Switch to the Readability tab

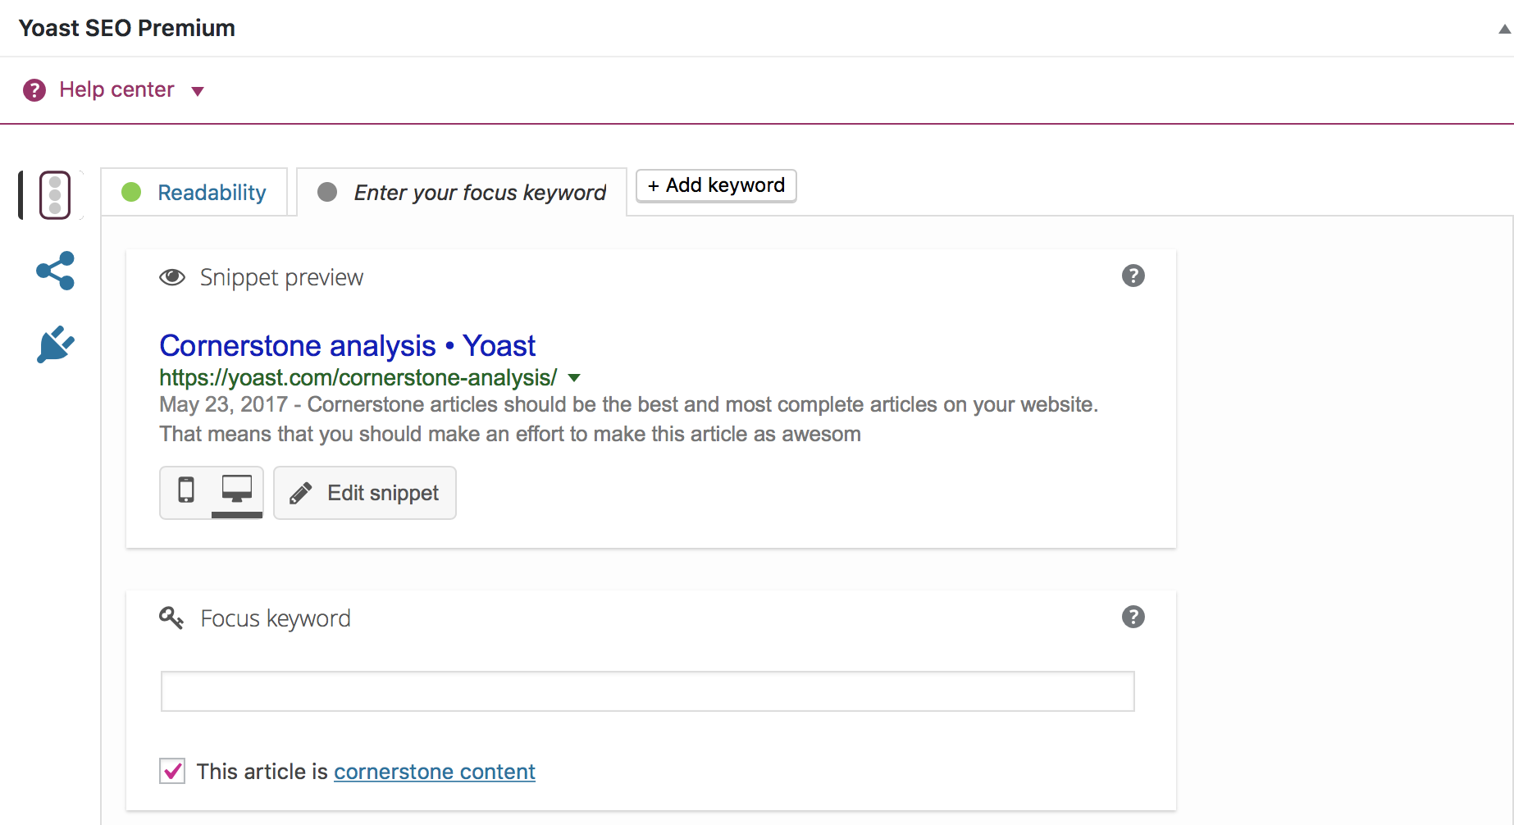coord(194,192)
